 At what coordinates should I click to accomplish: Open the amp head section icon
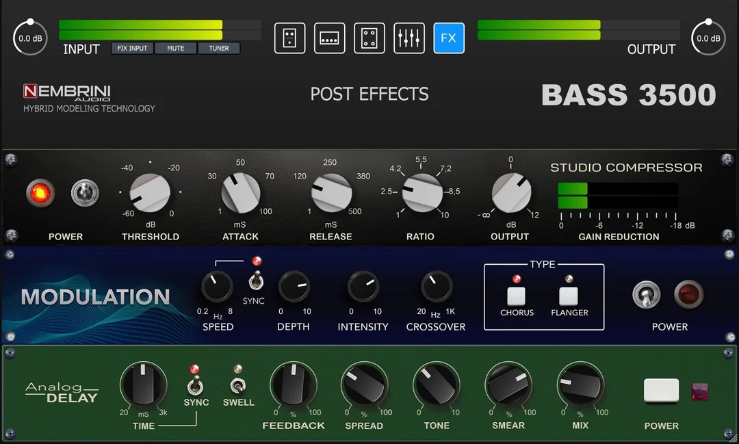click(329, 38)
